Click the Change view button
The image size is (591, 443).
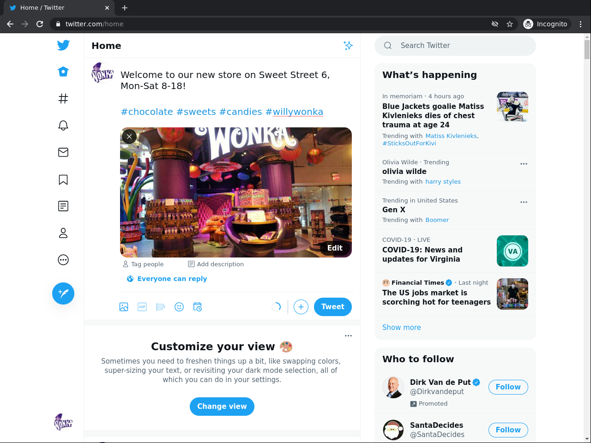(222, 407)
